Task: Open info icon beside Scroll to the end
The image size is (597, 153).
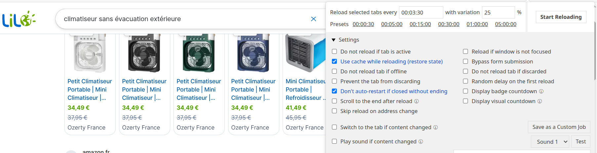Action: [x=417, y=101]
